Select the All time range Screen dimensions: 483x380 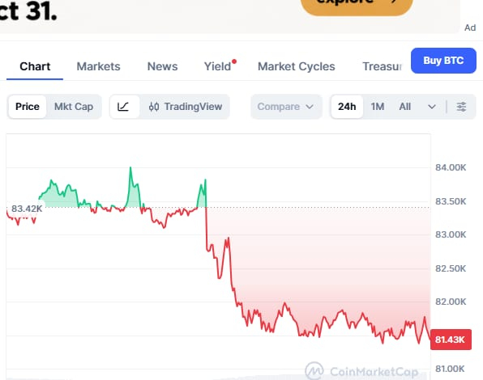pyautogui.click(x=404, y=107)
